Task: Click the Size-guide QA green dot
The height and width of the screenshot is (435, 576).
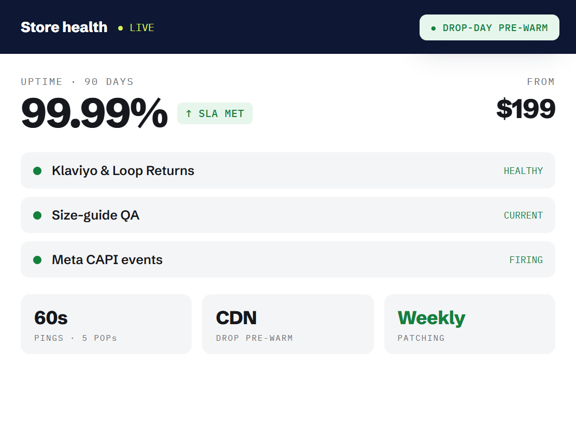Action: (37, 215)
